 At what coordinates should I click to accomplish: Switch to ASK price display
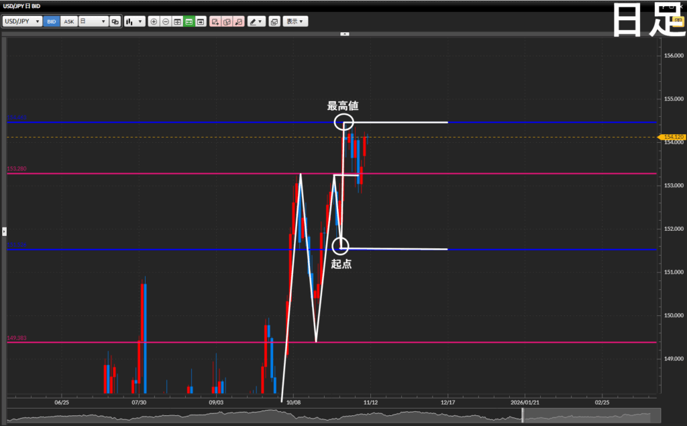pos(69,21)
